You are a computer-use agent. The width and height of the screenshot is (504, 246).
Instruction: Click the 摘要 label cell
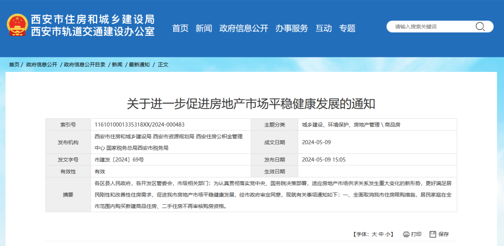tap(68, 195)
